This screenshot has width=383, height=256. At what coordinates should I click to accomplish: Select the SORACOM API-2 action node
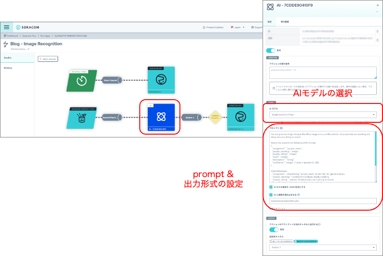[240, 117]
